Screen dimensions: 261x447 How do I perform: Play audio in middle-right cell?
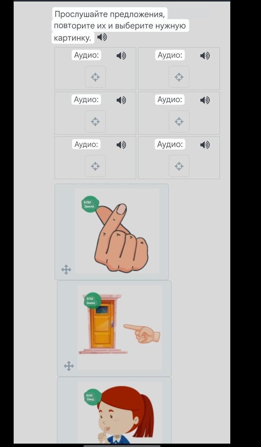pos(205,100)
